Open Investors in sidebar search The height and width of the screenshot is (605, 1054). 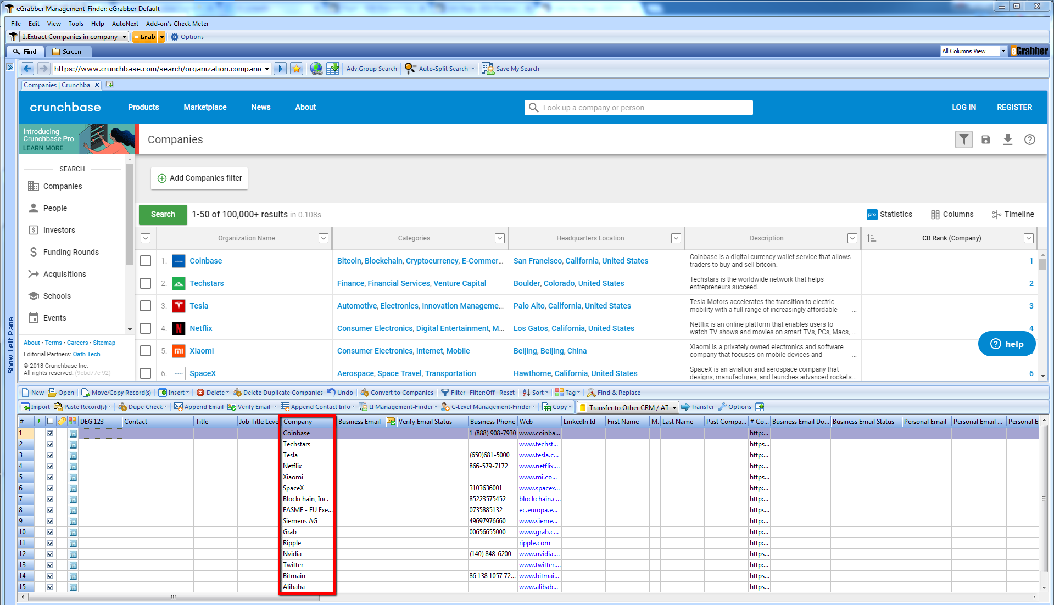tap(59, 230)
